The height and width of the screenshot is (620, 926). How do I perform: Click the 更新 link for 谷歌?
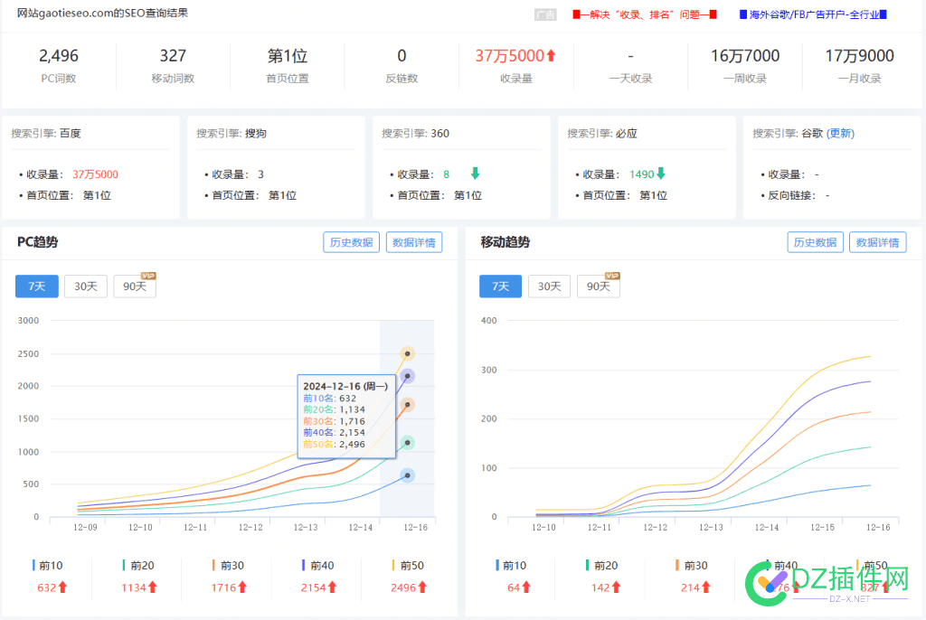click(840, 134)
